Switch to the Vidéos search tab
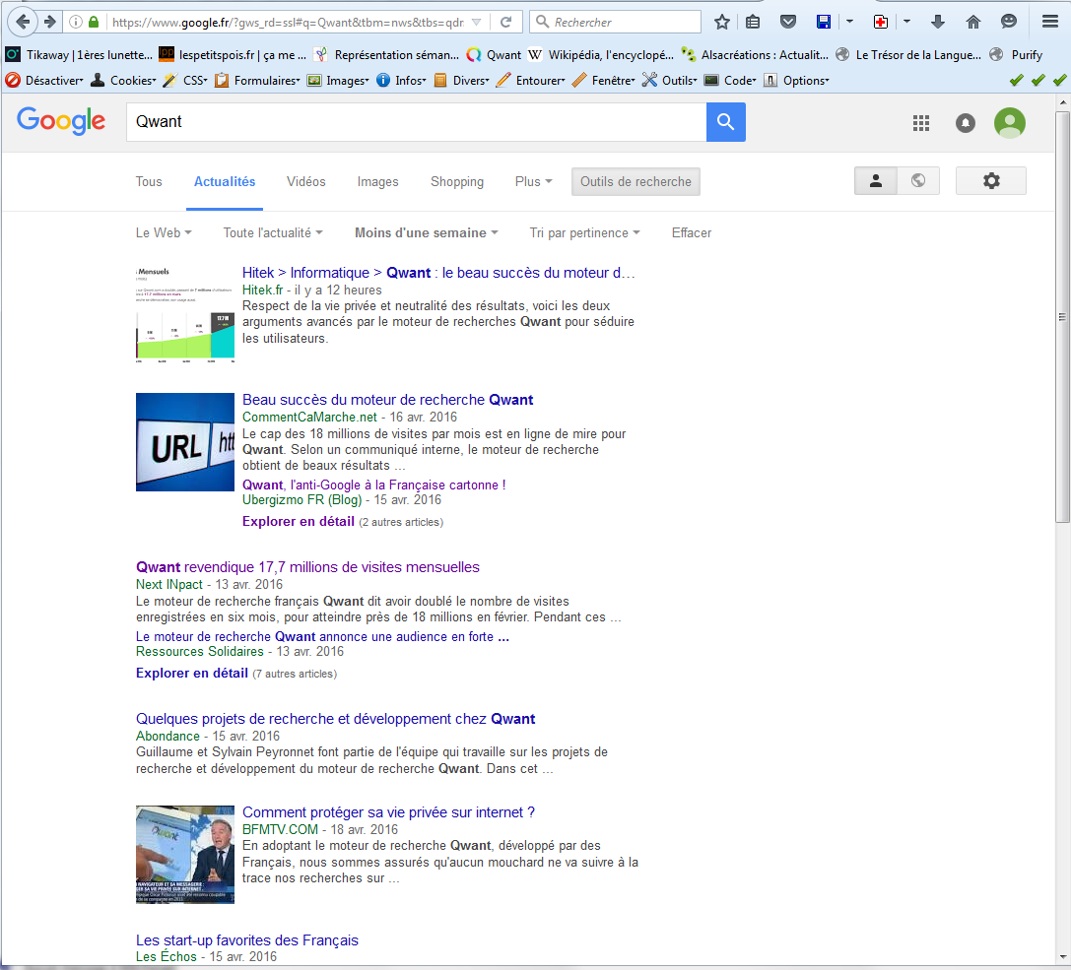This screenshot has width=1071, height=970. tap(305, 181)
